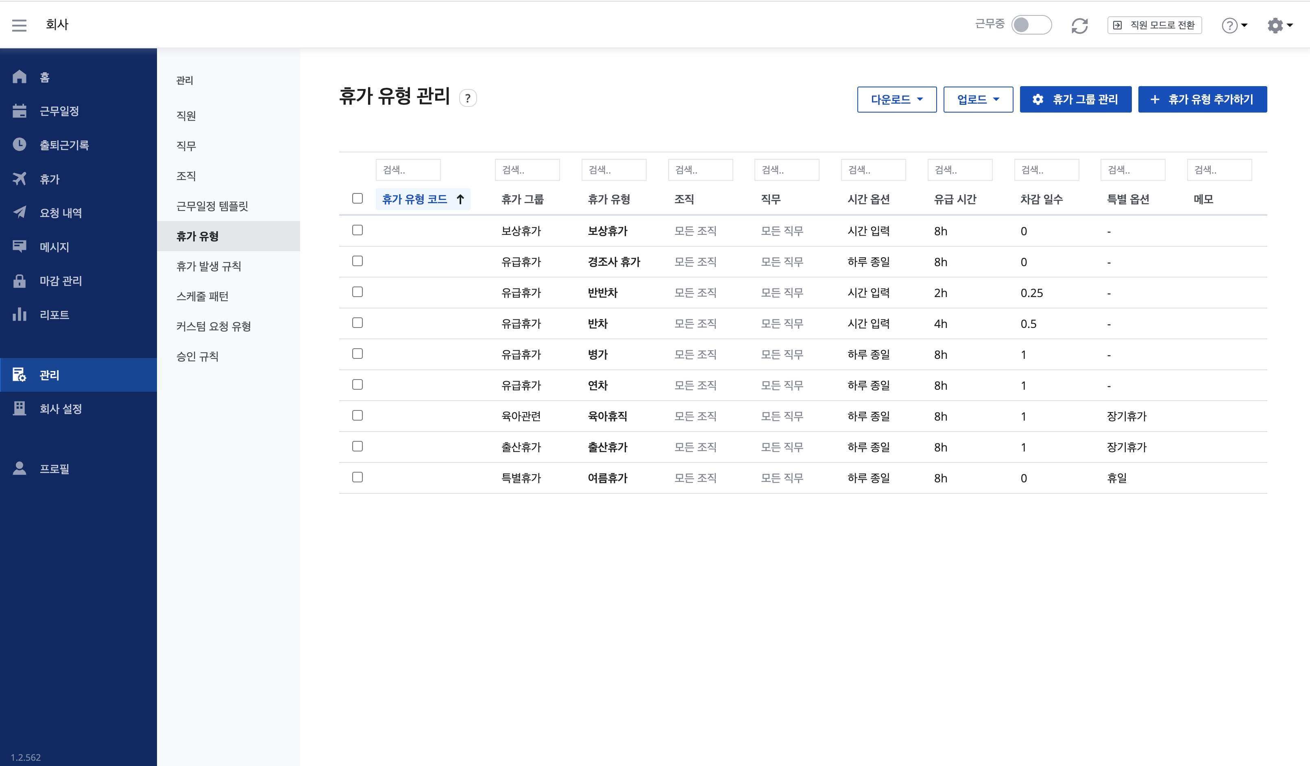Open the settings gear dropdown menu
Screen dimensions: 1310x766
click(1279, 25)
